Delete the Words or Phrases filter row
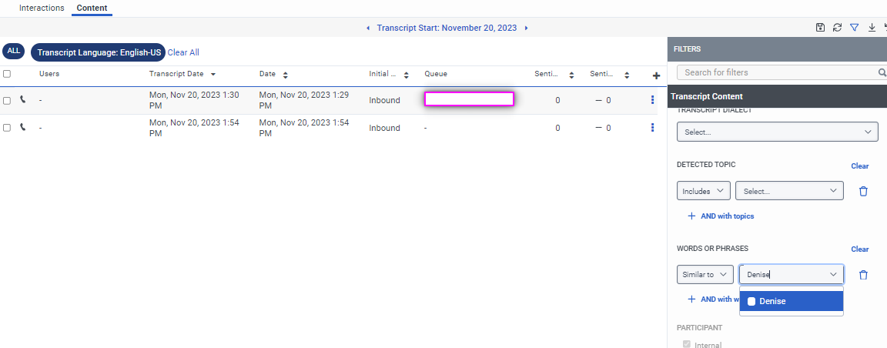Viewport: 887px width, 348px height. click(x=863, y=275)
